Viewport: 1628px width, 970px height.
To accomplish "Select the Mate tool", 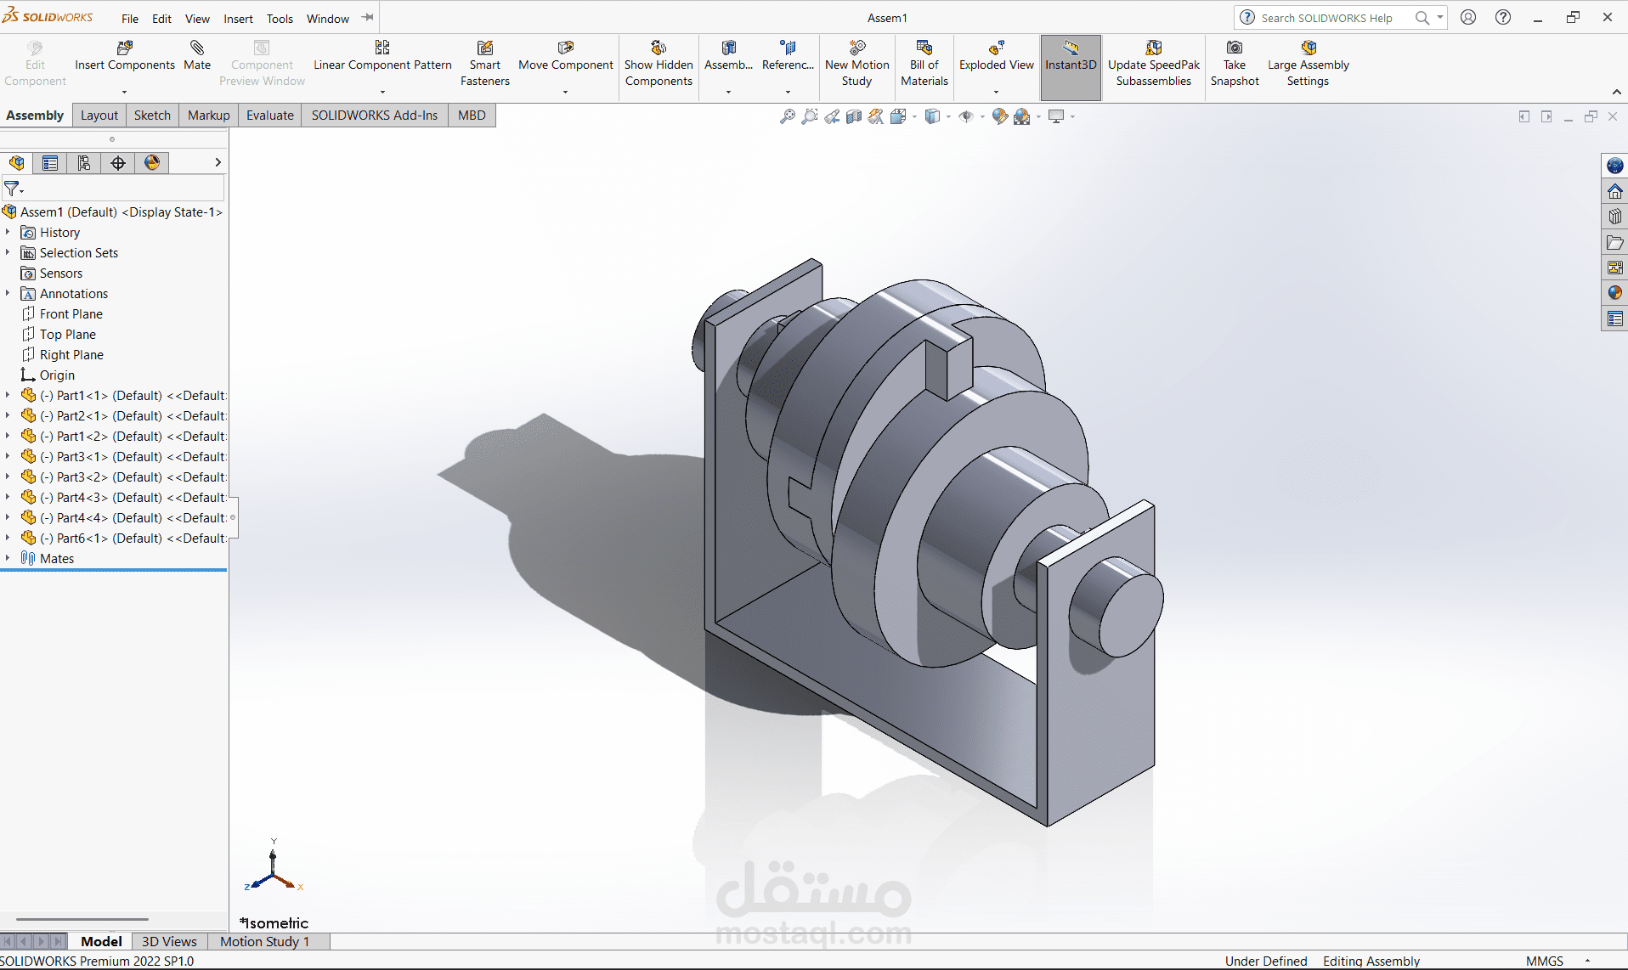I will [197, 58].
